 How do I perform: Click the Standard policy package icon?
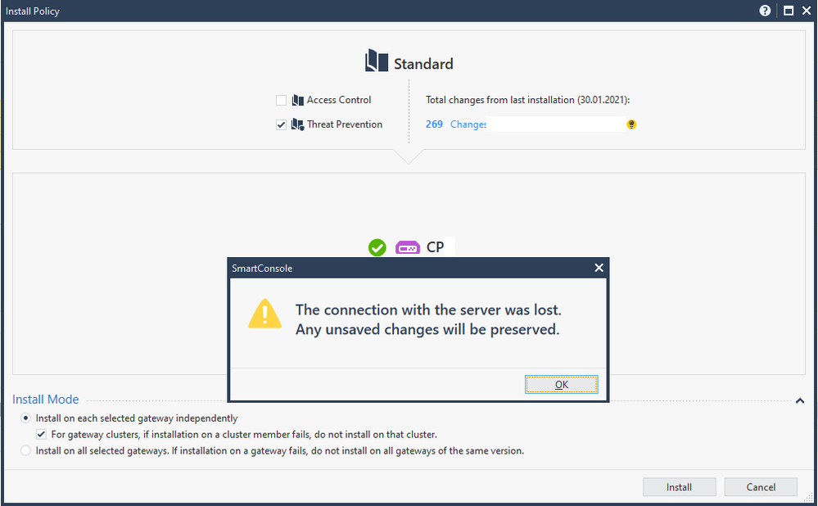click(x=376, y=61)
